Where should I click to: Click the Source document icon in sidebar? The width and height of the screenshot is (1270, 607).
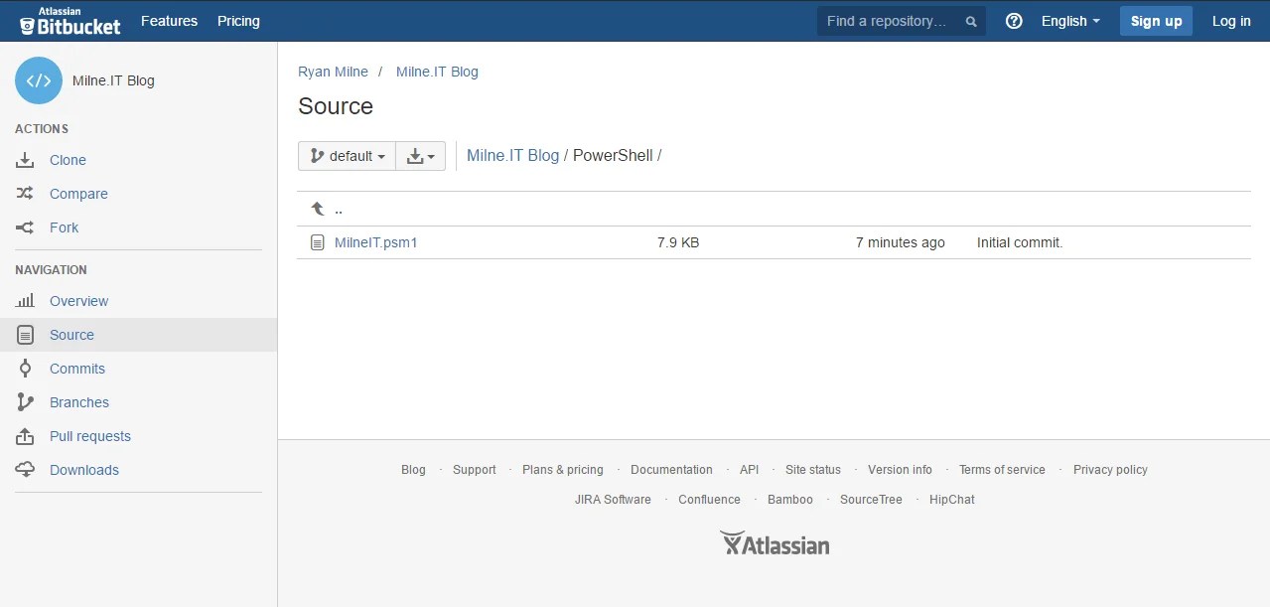point(26,335)
